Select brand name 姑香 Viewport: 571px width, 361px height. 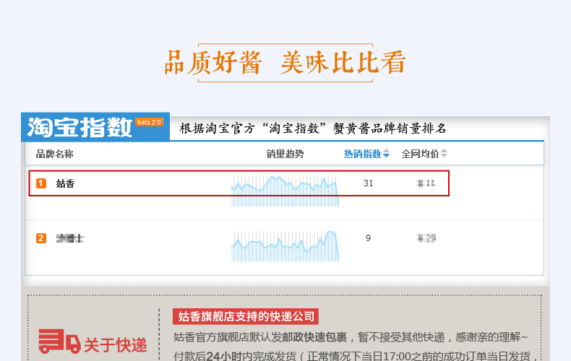pyautogui.click(x=65, y=183)
